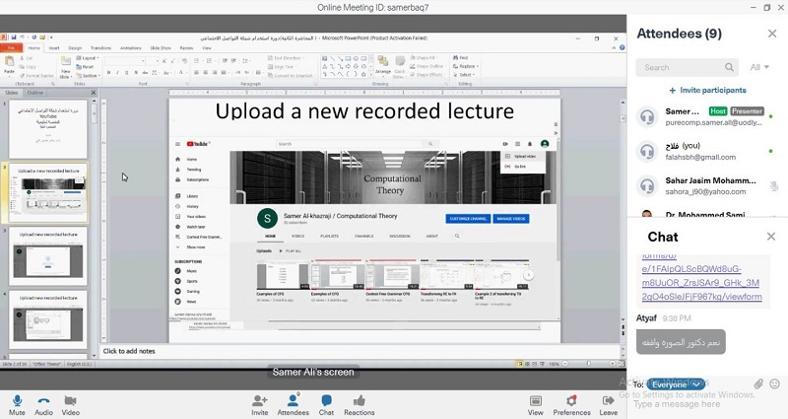Close the Attendees panel
Viewport: 788px width, 419px height.
tap(772, 34)
